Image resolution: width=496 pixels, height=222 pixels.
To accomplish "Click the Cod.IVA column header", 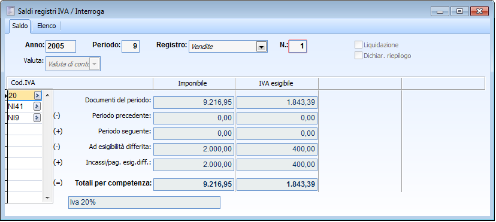I will tap(80, 83).
